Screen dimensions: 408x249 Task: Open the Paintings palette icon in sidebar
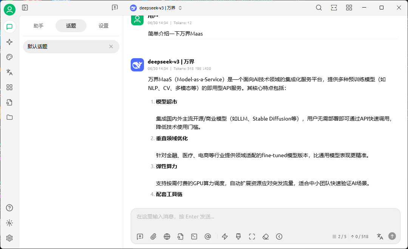[9, 57]
